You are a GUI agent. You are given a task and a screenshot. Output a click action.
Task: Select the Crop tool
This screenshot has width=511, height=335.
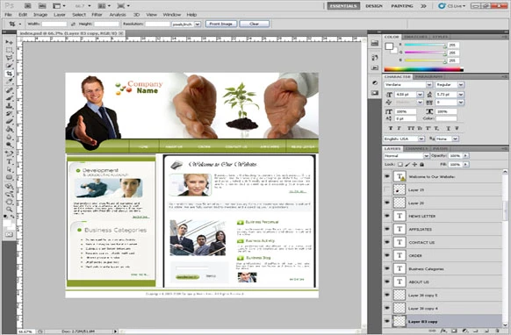pyautogui.click(x=9, y=74)
